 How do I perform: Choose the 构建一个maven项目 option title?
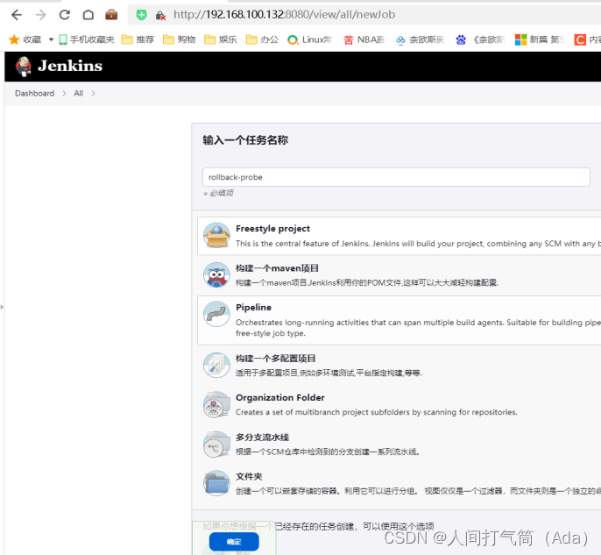pos(277,268)
